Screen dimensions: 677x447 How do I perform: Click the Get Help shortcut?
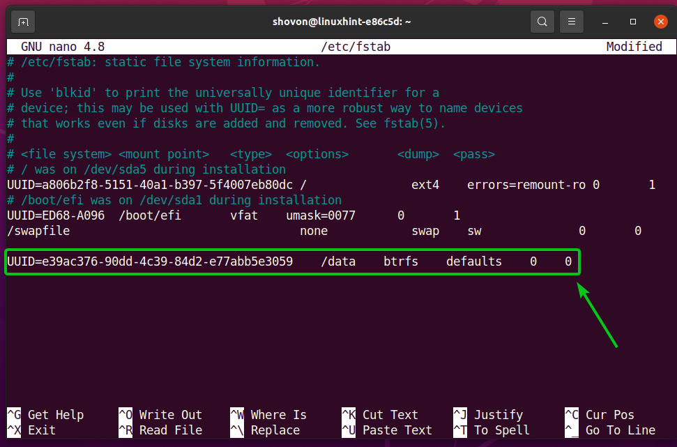click(x=45, y=415)
